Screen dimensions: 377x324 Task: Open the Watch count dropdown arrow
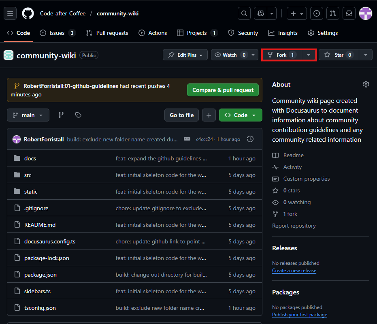(253, 55)
